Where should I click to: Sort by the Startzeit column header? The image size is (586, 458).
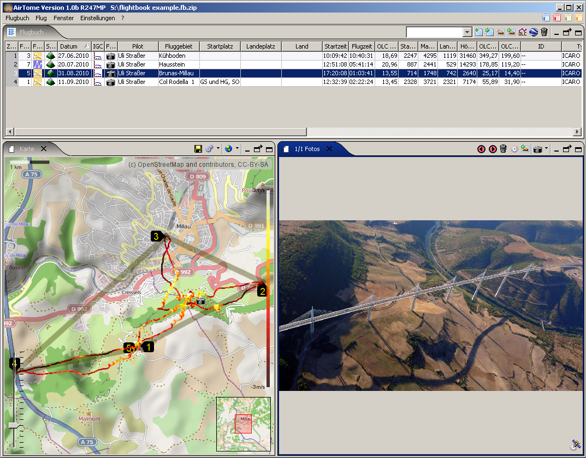335,46
